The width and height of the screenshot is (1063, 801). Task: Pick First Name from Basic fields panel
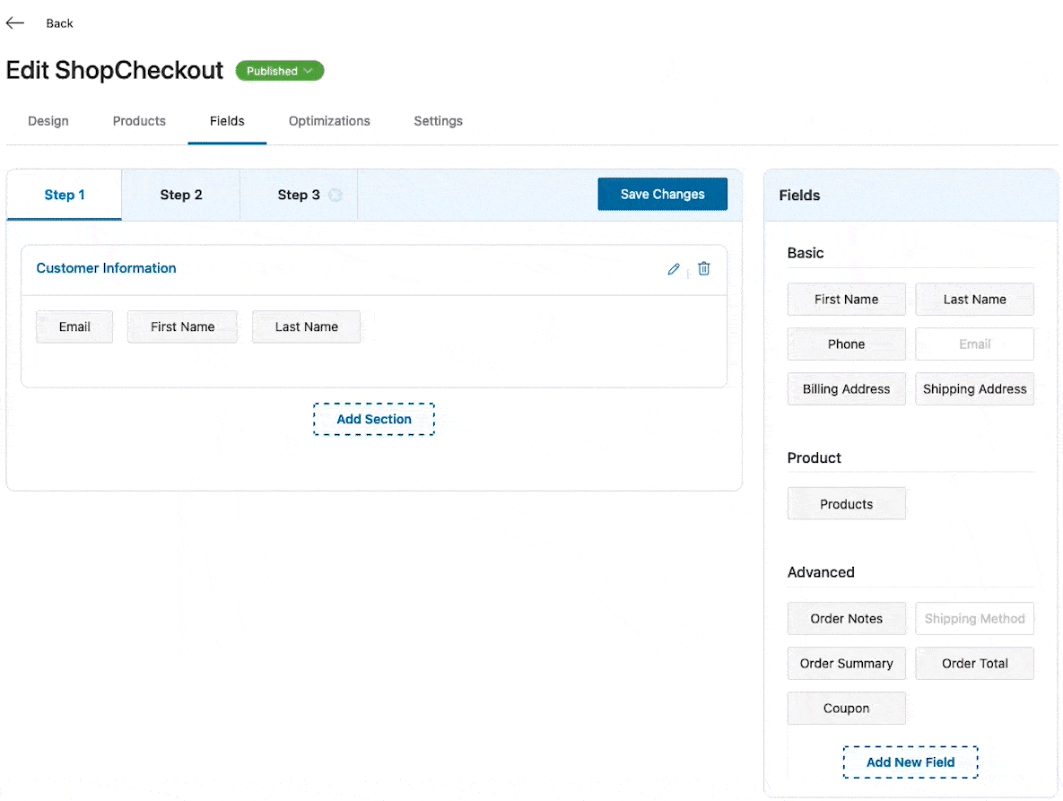846,299
